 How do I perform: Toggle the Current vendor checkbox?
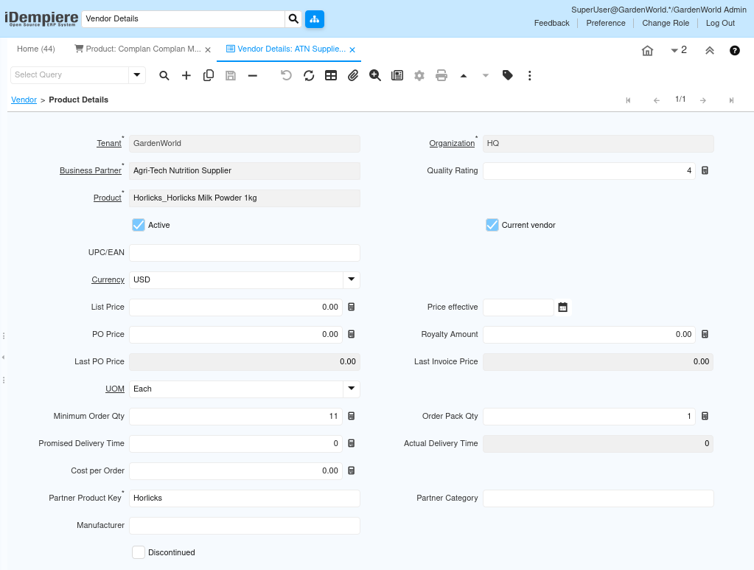[492, 225]
